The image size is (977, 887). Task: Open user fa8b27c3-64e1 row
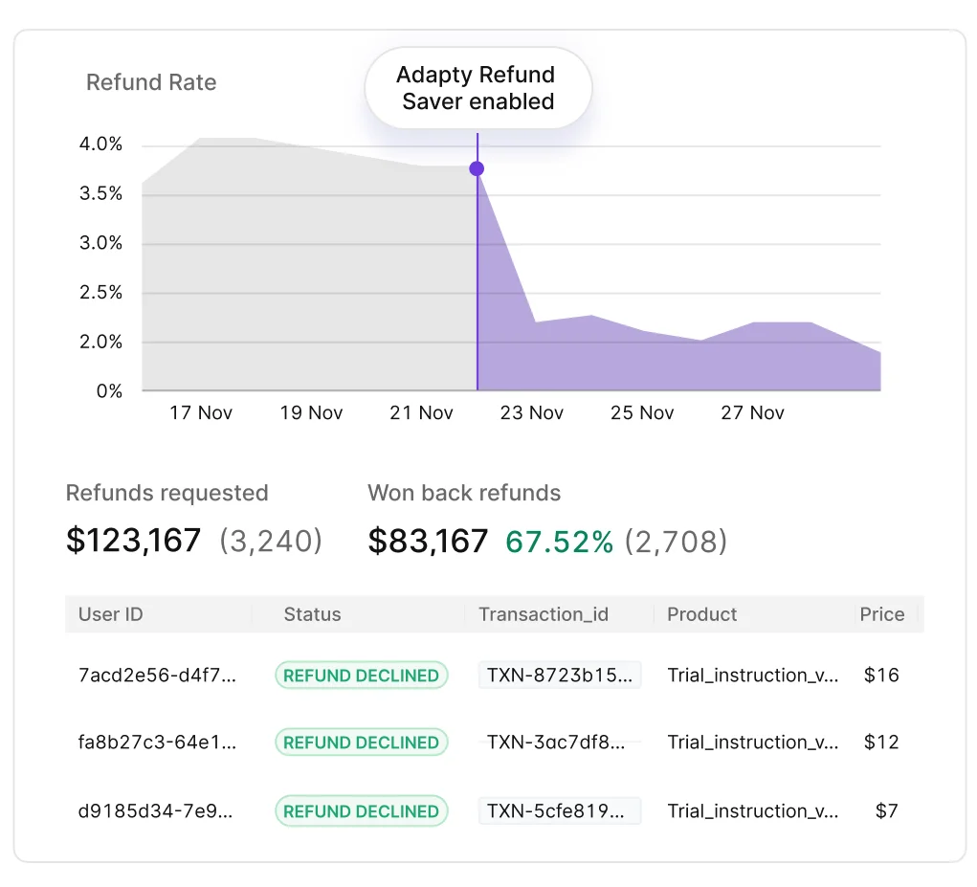click(157, 742)
